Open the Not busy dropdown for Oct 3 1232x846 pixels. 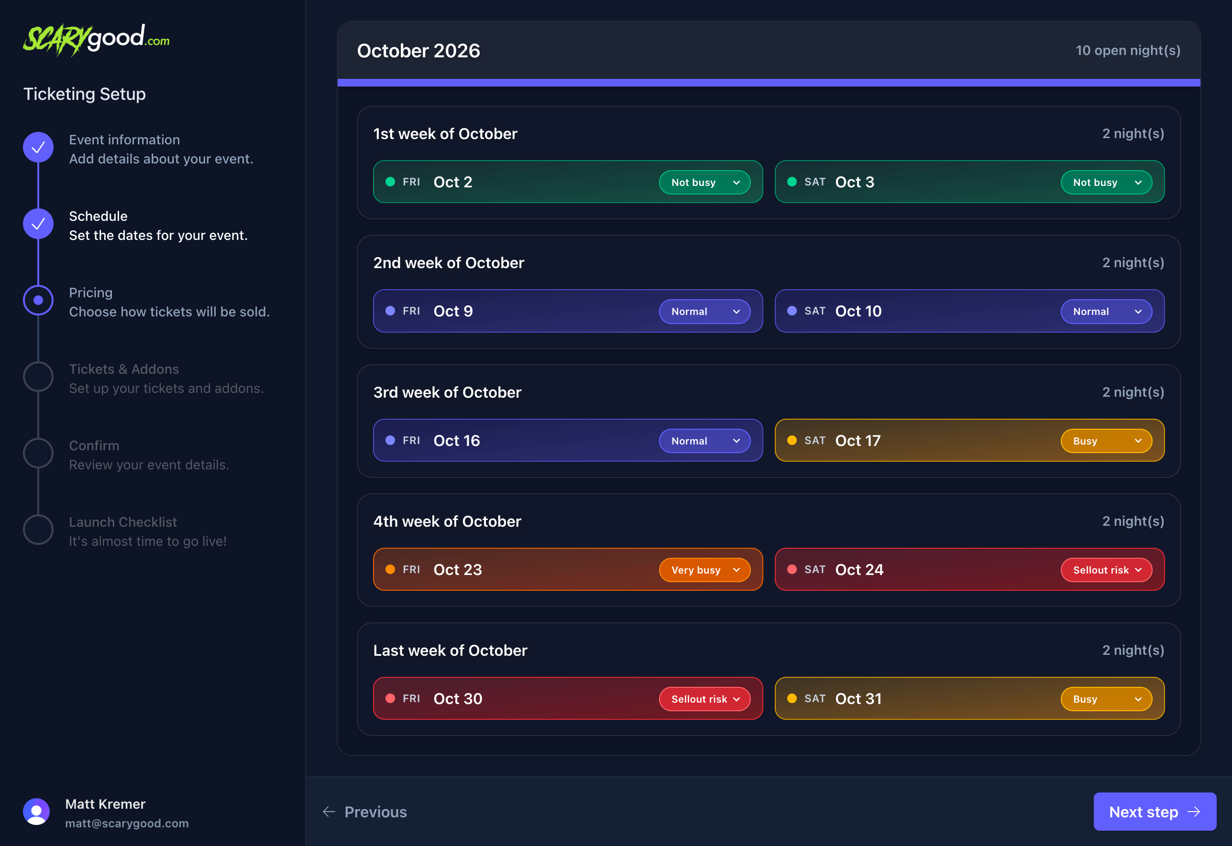pyautogui.click(x=1106, y=182)
